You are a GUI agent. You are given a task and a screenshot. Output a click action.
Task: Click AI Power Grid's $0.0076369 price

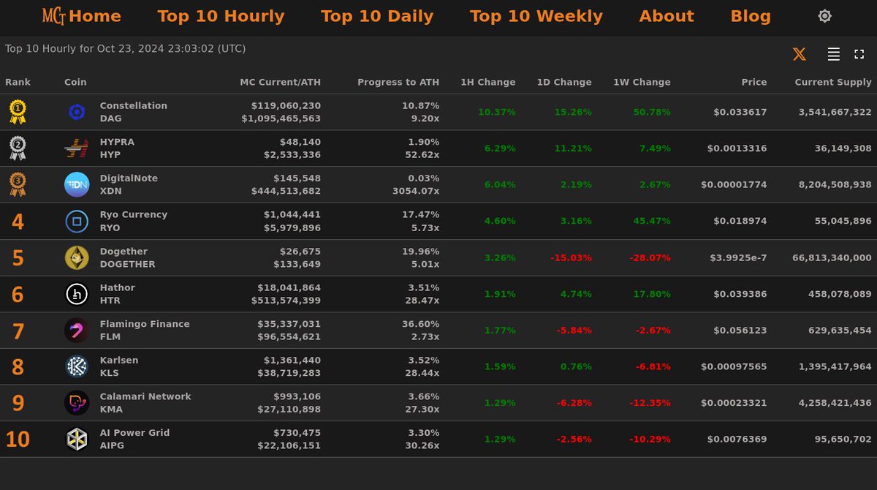[737, 440]
